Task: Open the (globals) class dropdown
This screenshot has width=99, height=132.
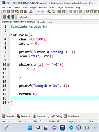Action: click(50, 17)
